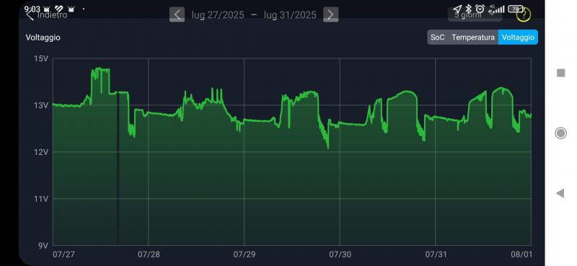The image size is (577, 266).
Task: Go to previous date range arrow
Action: pos(177,14)
